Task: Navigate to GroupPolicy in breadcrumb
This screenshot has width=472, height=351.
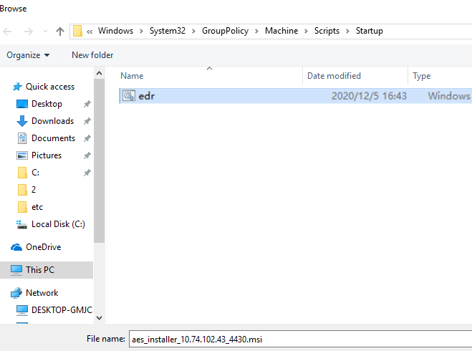Action: click(225, 31)
